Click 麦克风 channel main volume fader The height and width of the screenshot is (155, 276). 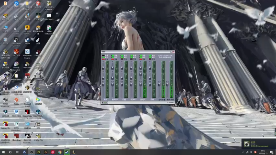point(140,84)
